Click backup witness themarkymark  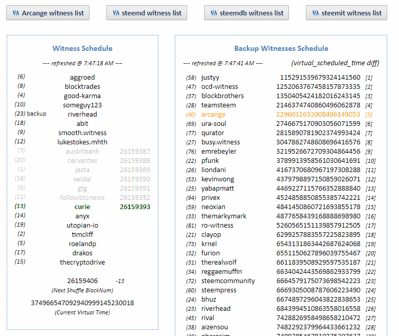pos(224,216)
